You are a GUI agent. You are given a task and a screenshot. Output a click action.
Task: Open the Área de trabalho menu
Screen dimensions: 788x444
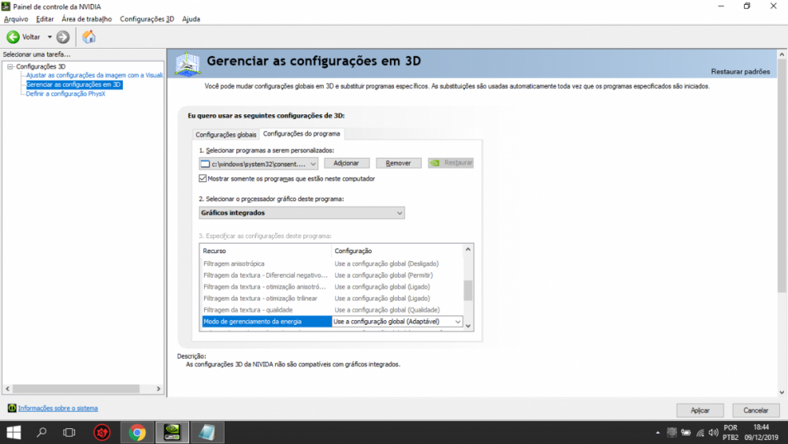87,19
